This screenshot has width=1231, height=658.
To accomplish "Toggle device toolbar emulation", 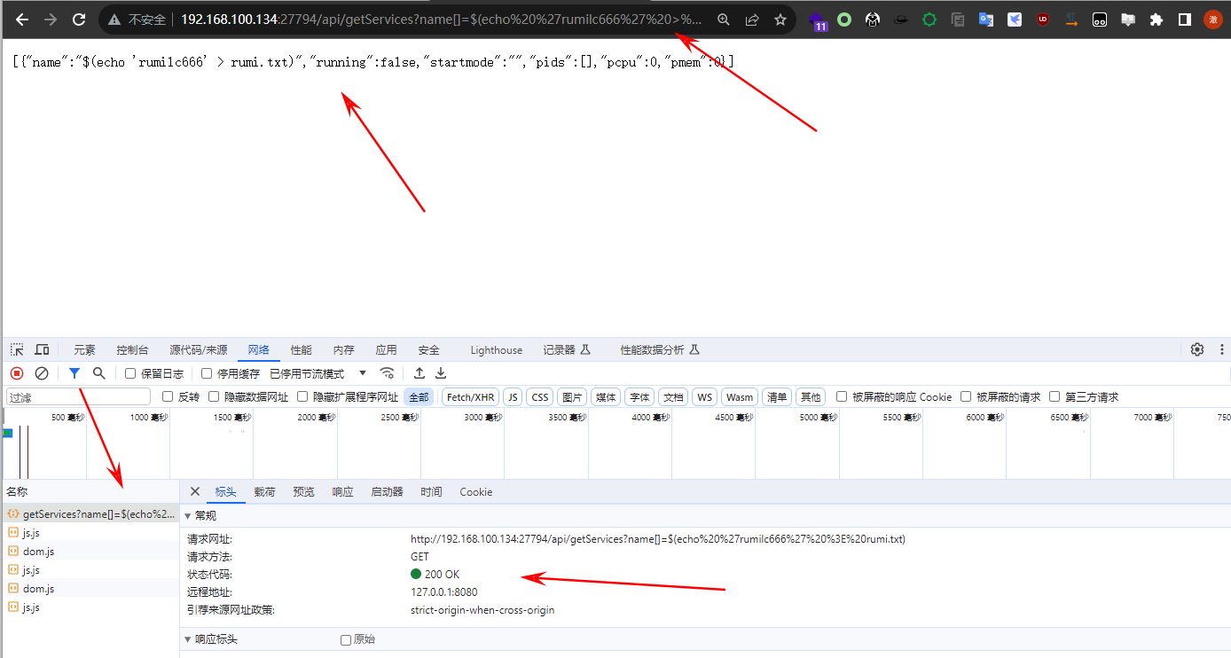I will [42, 349].
